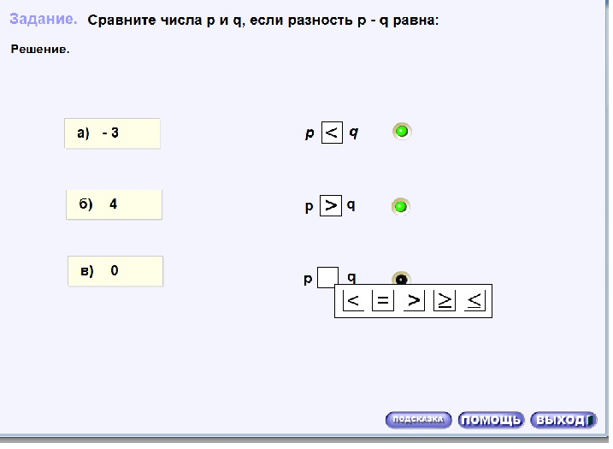Click the green indicator for row а
This screenshot has width=613, height=449.
402,132
